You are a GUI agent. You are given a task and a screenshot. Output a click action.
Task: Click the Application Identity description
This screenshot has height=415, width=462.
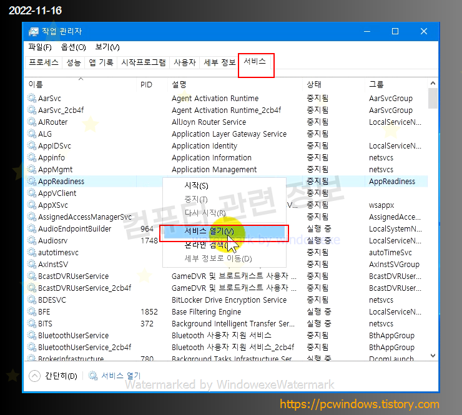pos(204,145)
